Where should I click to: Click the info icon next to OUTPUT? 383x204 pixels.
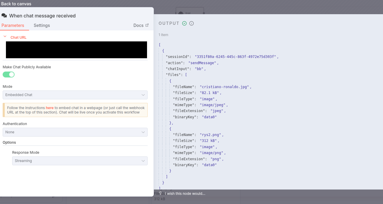191,23
